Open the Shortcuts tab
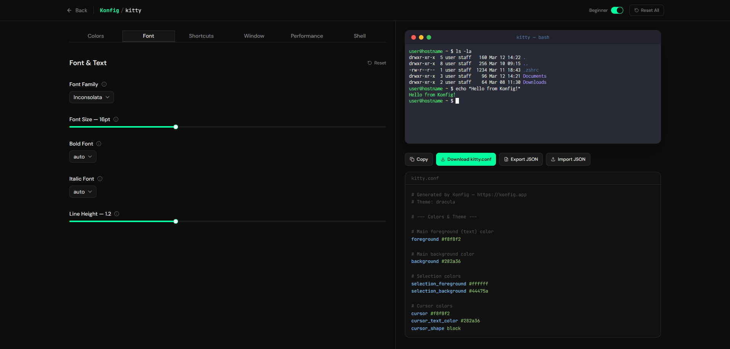Screen dimensions: 730x349 coord(201,36)
